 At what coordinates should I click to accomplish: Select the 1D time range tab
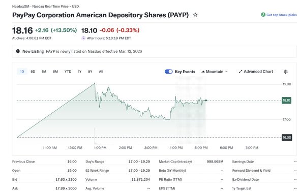coord(22,72)
